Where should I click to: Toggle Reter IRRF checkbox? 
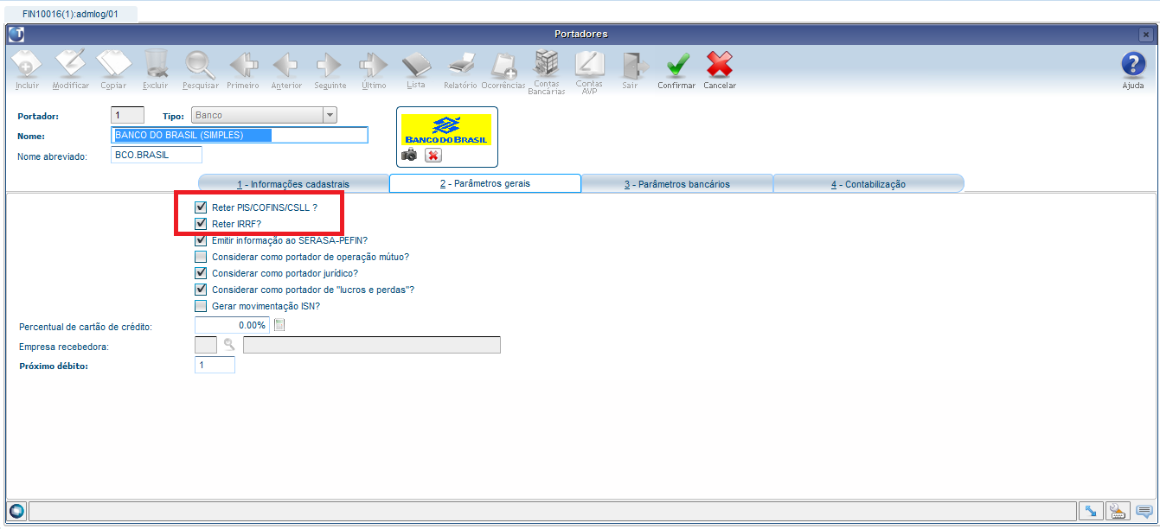[x=201, y=224]
